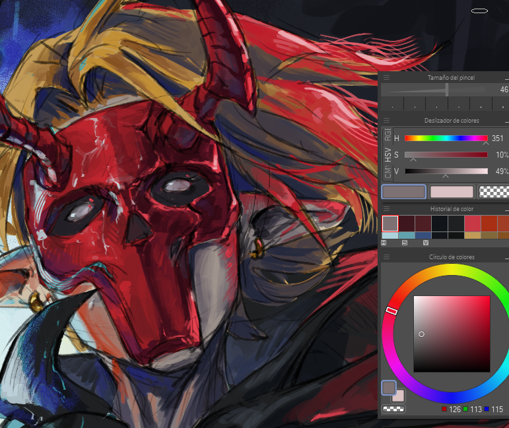
Task: Click the V value slider bar
Action: 446,171
